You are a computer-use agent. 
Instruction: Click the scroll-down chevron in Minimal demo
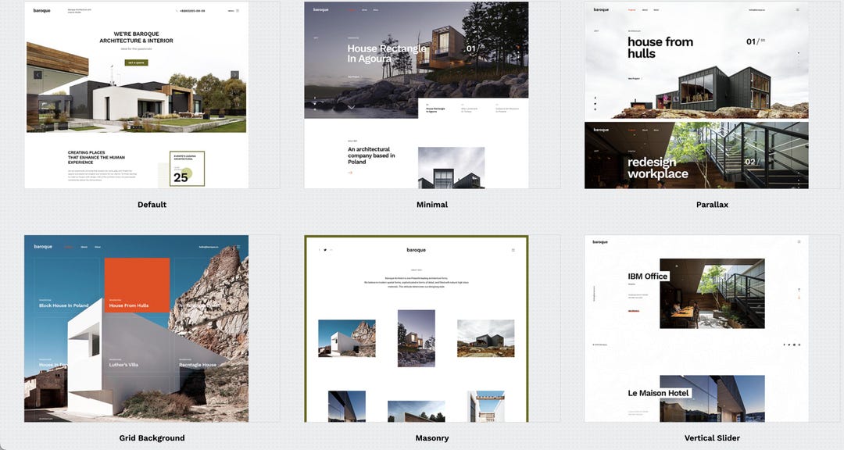coord(352,107)
